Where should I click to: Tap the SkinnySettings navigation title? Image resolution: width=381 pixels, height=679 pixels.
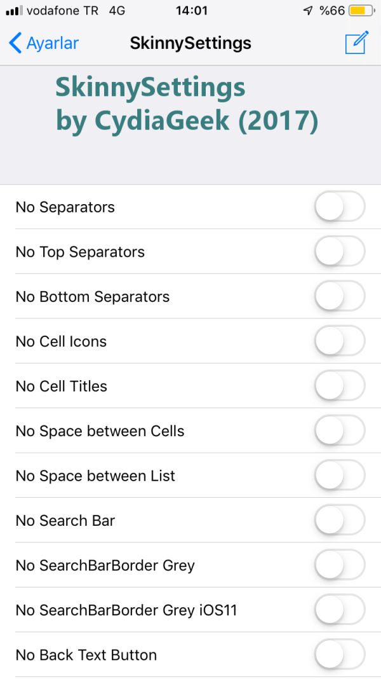pyautogui.click(x=190, y=43)
